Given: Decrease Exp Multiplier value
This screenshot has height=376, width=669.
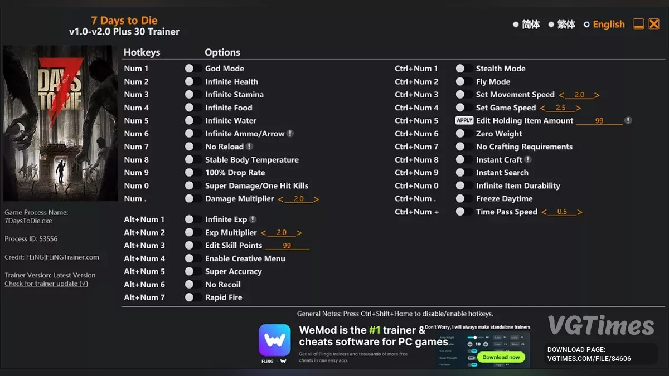Looking at the screenshot, I should click(264, 233).
